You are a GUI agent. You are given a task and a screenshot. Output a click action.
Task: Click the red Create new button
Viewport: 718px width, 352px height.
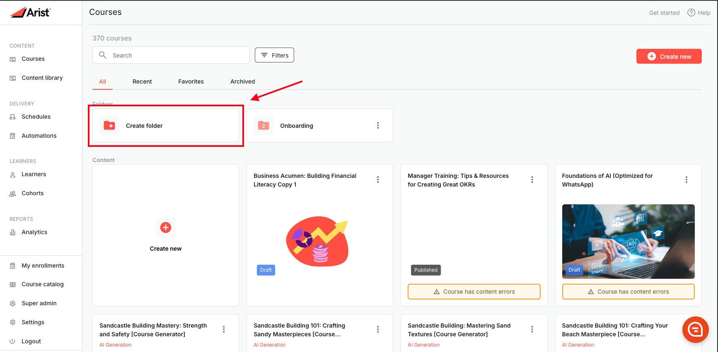pos(669,56)
